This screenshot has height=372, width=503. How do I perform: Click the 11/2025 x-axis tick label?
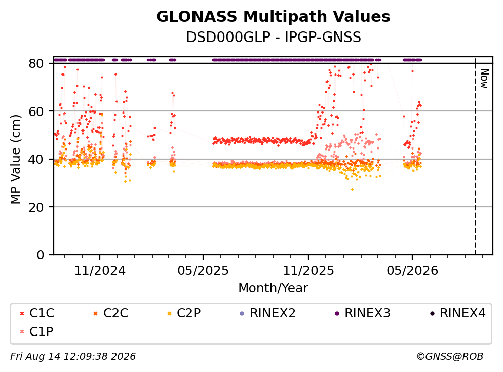pos(308,271)
